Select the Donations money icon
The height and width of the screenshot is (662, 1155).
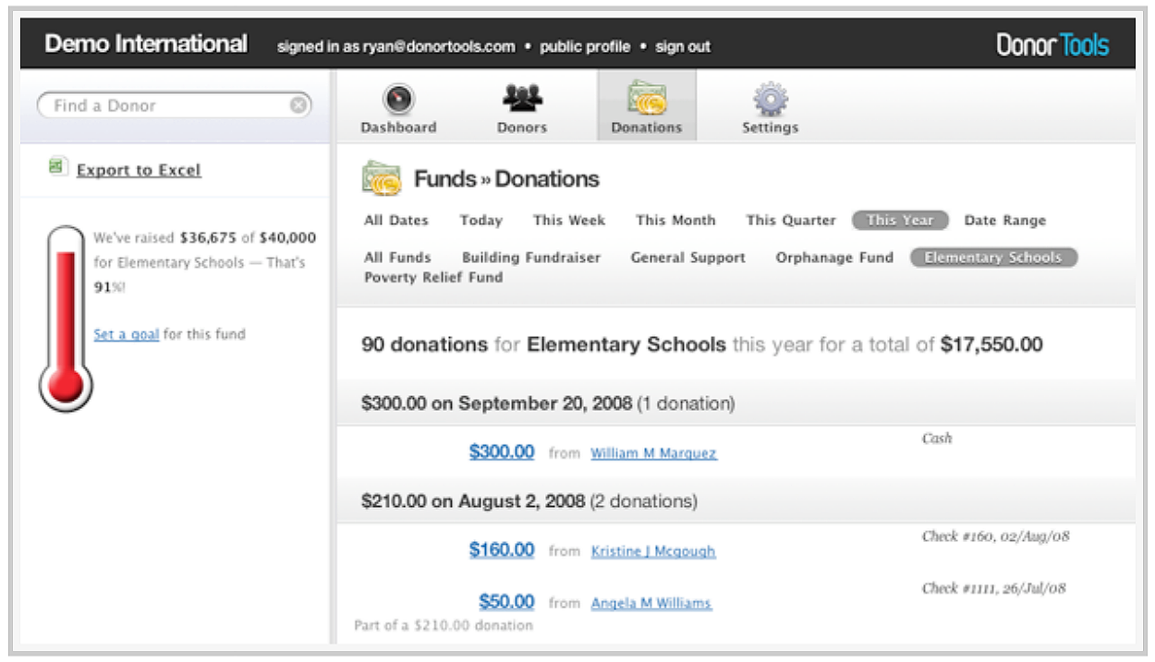[646, 98]
